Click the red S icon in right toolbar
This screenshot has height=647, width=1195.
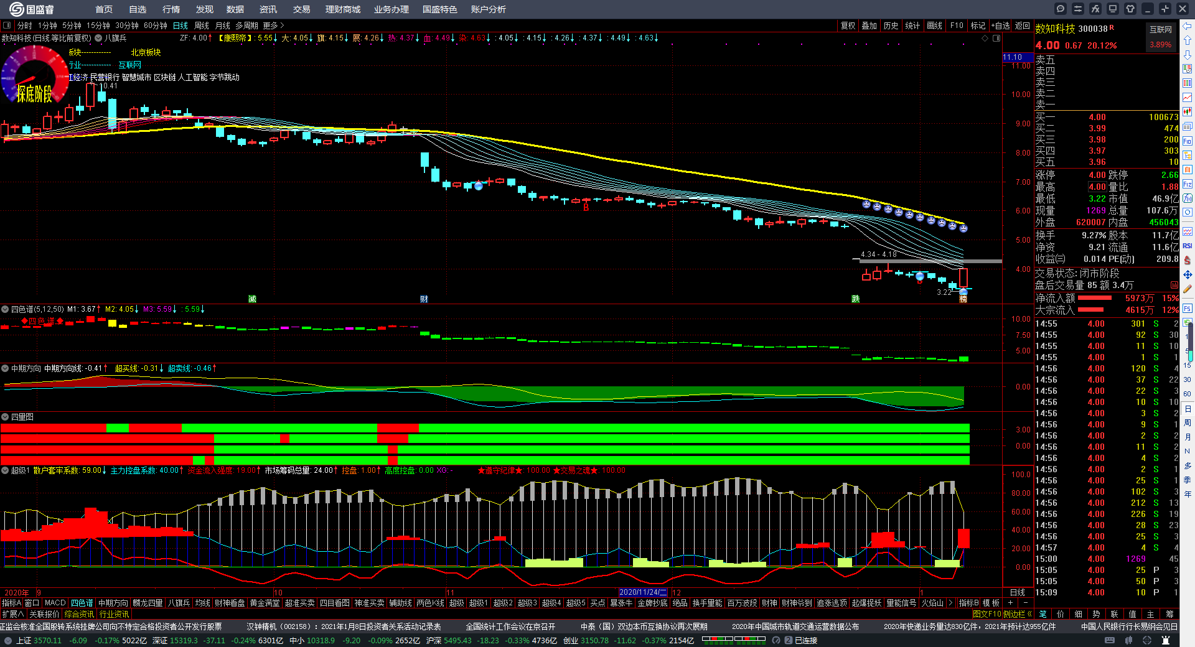tap(1188, 260)
